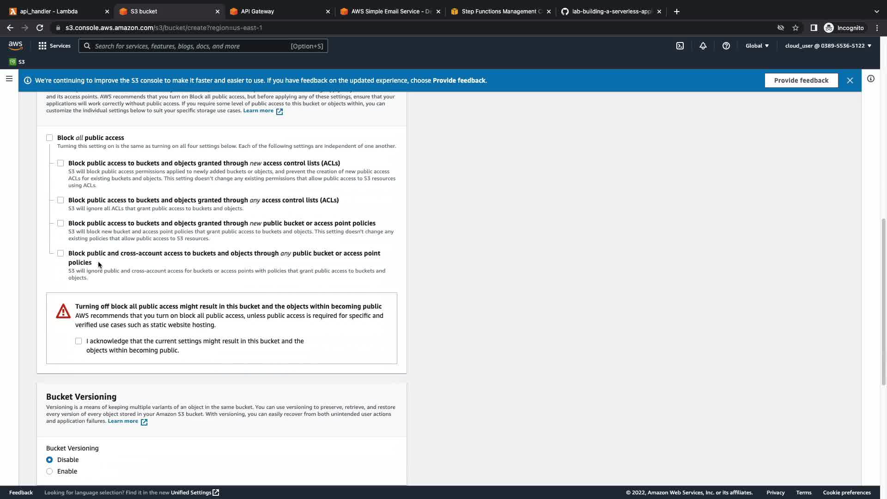
Task: Bookmark this page with star icon
Action: (x=795, y=28)
